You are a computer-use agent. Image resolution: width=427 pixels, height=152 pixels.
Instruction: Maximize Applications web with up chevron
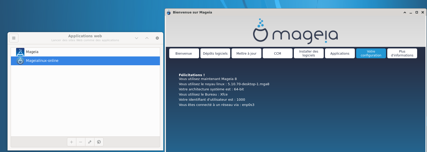coord(147,38)
